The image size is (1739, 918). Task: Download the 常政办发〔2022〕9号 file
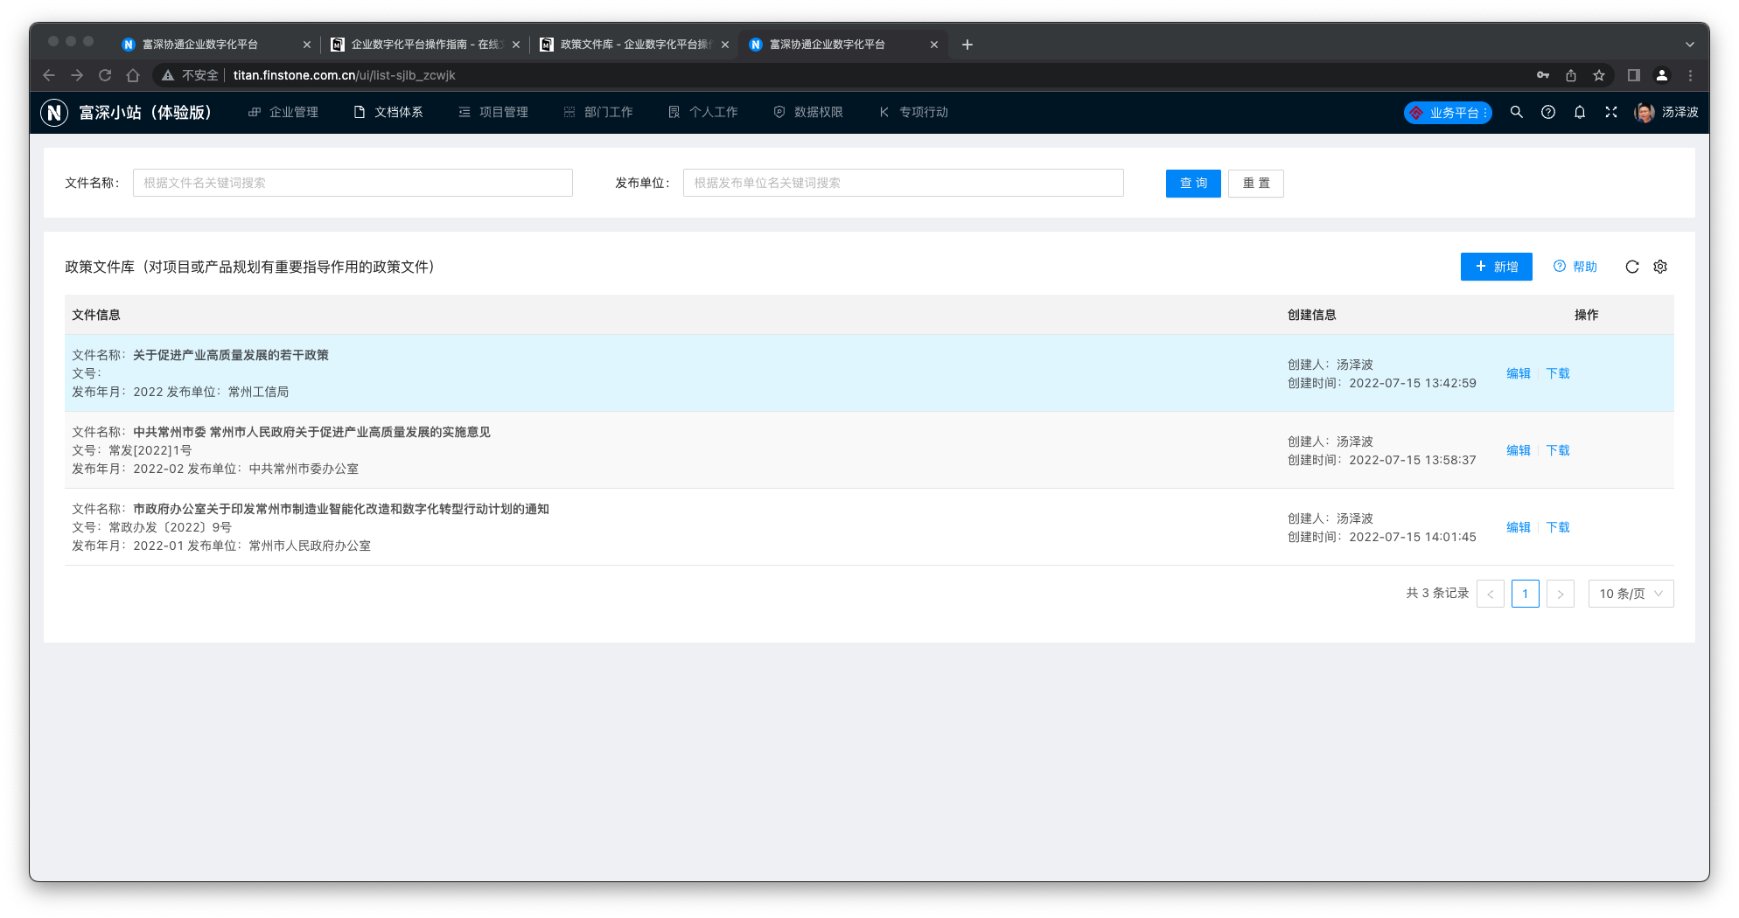pyautogui.click(x=1558, y=527)
